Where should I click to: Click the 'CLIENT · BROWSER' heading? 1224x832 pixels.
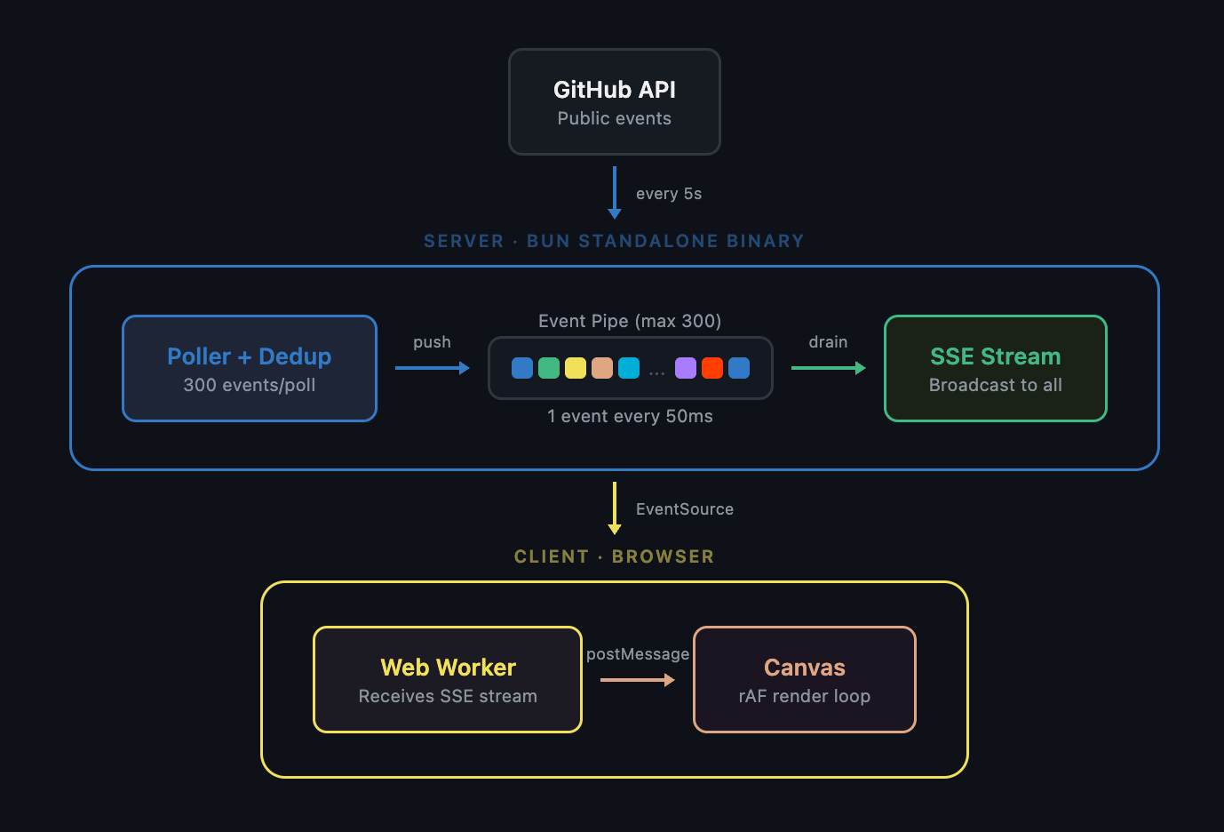point(614,556)
